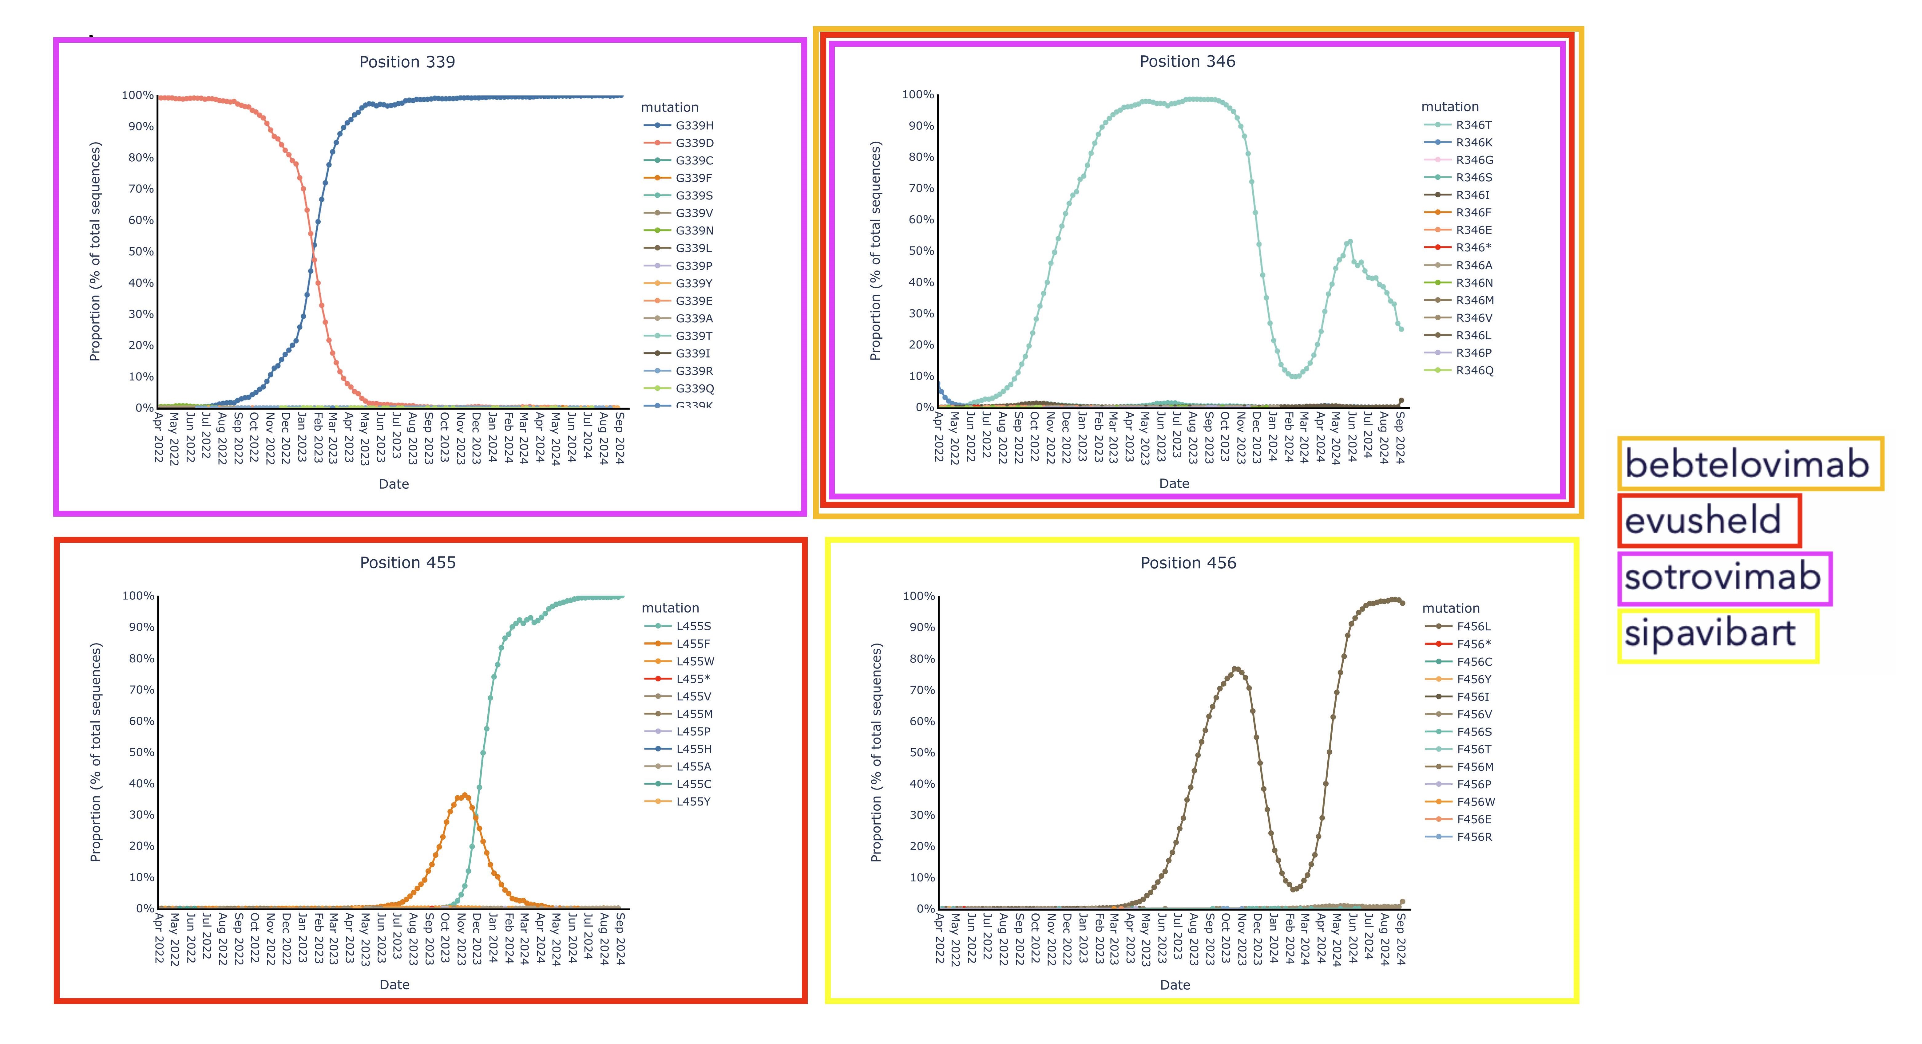The width and height of the screenshot is (1922, 1044).
Task: Click the Position 346 chart title
Action: pos(1187,61)
